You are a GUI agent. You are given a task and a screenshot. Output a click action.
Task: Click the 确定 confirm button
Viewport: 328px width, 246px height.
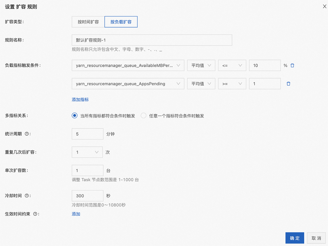(x=294, y=238)
